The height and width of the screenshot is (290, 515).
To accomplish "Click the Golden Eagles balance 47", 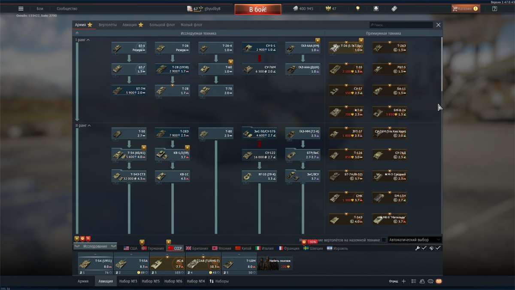I will pyautogui.click(x=331, y=9).
